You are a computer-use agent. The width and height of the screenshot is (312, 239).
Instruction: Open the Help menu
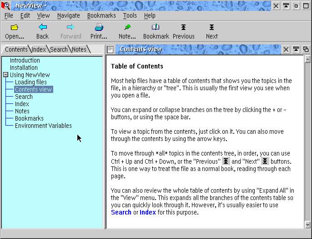pos(150,15)
